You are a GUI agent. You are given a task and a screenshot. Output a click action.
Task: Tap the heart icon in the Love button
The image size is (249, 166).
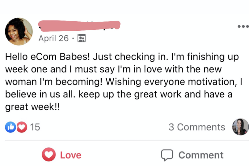click(x=49, y=155)
